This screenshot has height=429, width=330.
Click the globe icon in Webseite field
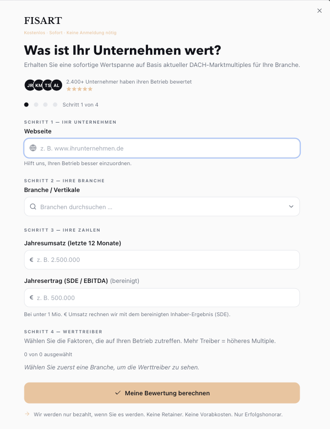click(x=33, y=148)
